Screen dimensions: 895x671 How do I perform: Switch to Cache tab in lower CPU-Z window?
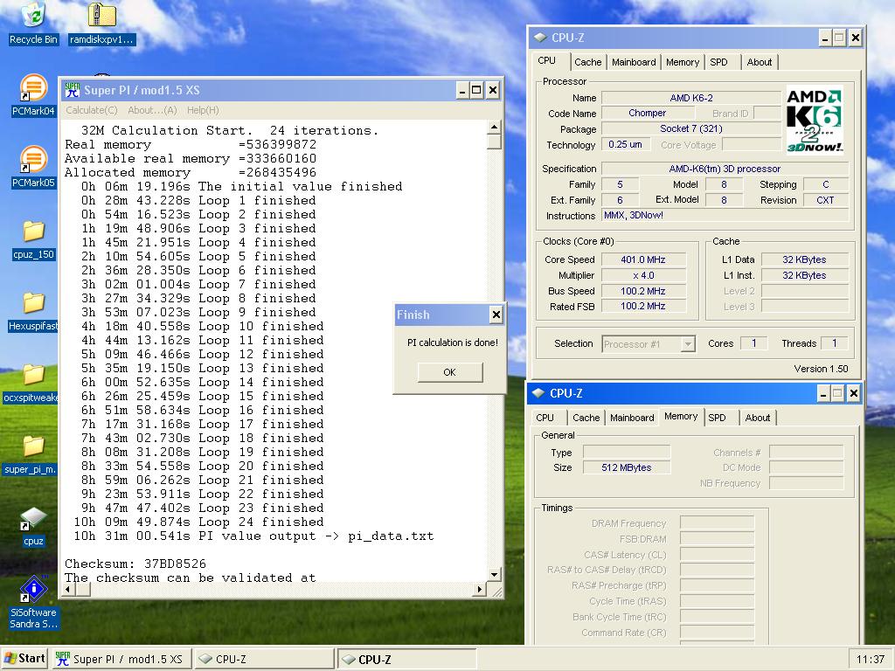point(586,418)
